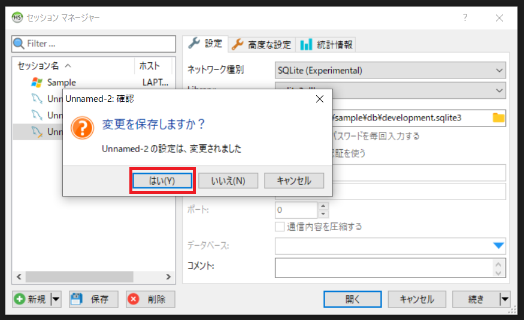The width and height of the screenshot is (524, 320).
Task: Click the bar chart icon on 統計情報
Action: [x=306, y=44]
